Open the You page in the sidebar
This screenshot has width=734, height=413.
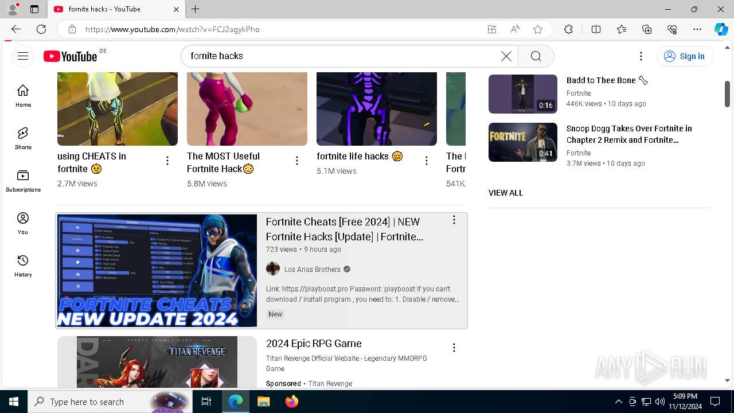(x=23, y=223)
